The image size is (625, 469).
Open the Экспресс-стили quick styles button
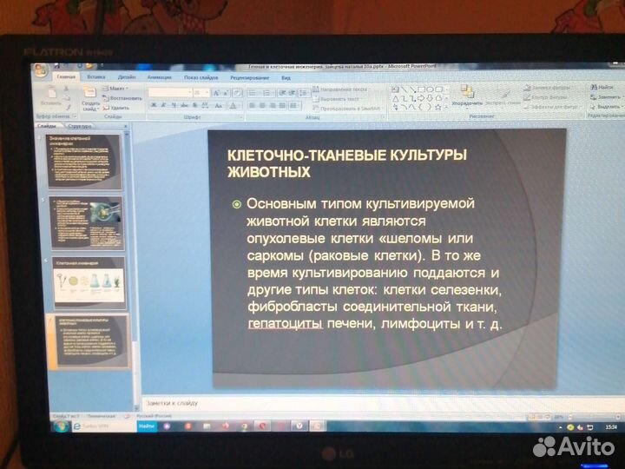coord(503,97)
